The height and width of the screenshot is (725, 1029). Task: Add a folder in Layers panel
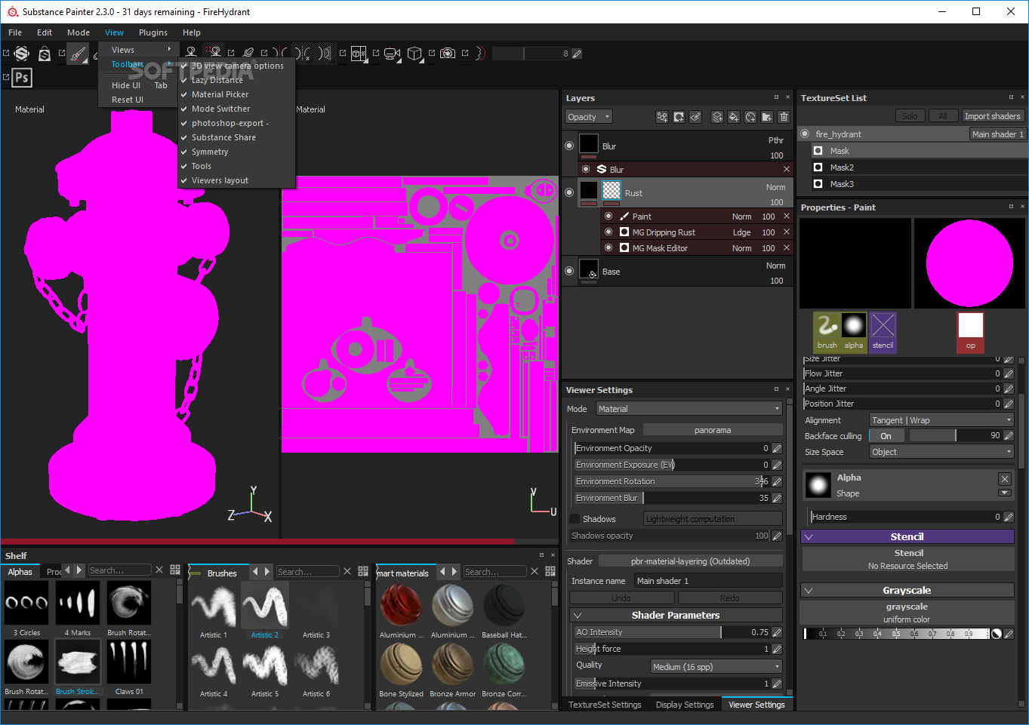tap(767, 117)
